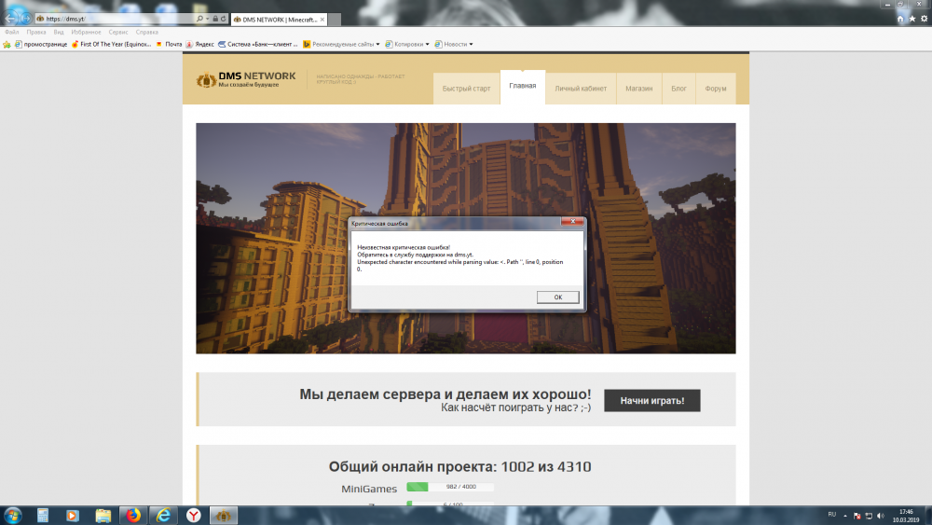The height and width of the screenshot is (525, 932).
Task: Open Yandex Browser from the taskbar
Action: tap(191, 515)
